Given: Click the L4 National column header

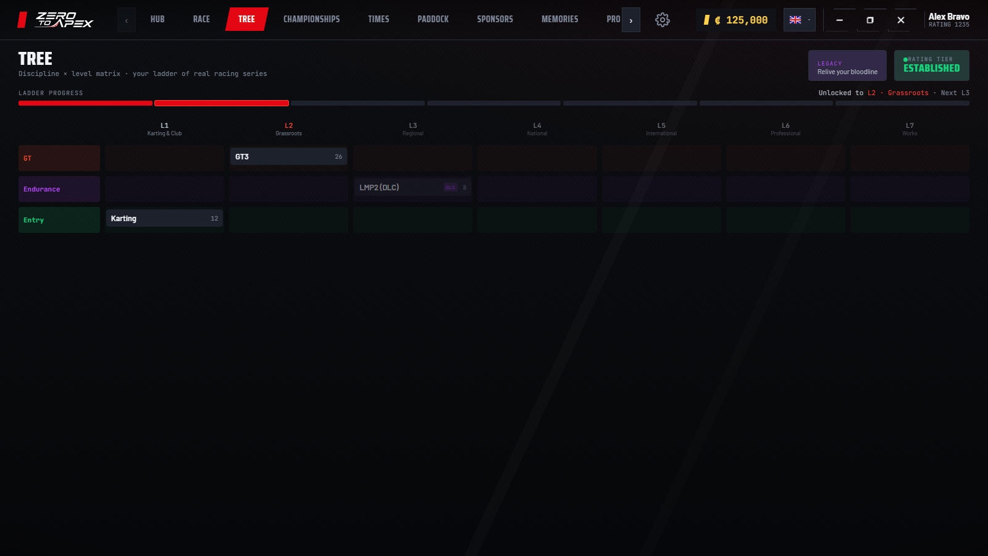Looking at the screenshot, I should pyautogui.click(x=537, y=129).
